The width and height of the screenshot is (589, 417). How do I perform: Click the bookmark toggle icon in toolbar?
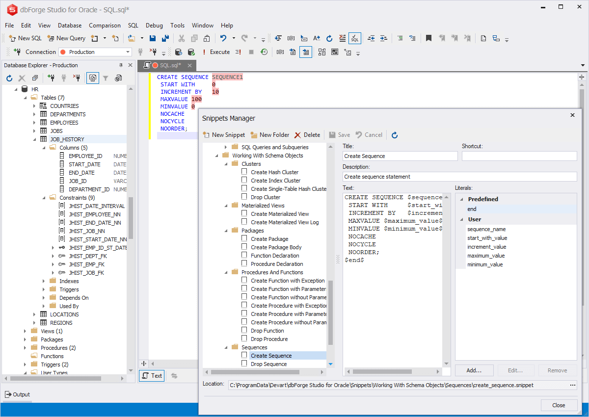click(x=428, y=38)
